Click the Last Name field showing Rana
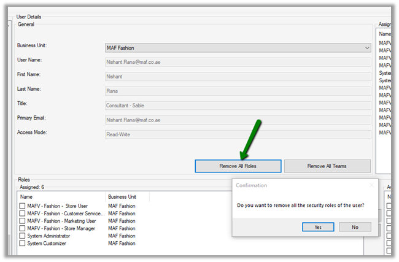Screen dimensions: 399x262 click(x=238, y=91)
